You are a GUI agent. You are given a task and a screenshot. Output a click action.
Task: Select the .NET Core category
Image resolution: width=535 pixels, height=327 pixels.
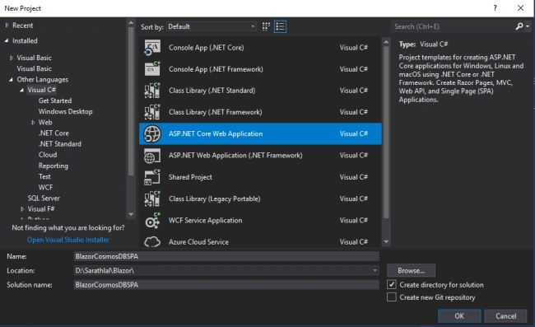(x=53, y=133)
